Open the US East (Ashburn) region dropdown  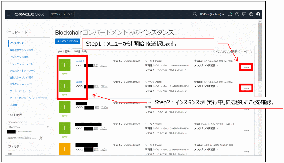(212, 14)
